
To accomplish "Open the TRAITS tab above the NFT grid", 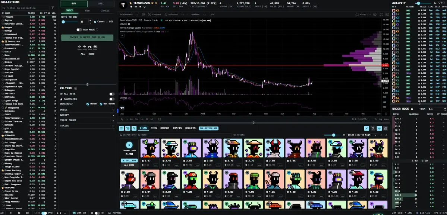I will (x=177, y=128).
